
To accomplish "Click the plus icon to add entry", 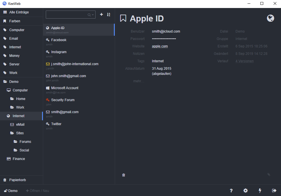I will [x=101, y=15].
